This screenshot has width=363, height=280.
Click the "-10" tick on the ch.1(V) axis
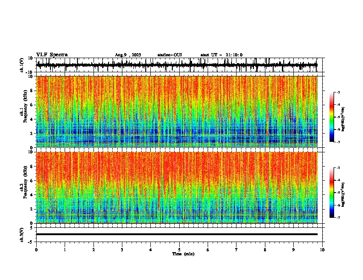pyautogui.click(x=30, y=72)
